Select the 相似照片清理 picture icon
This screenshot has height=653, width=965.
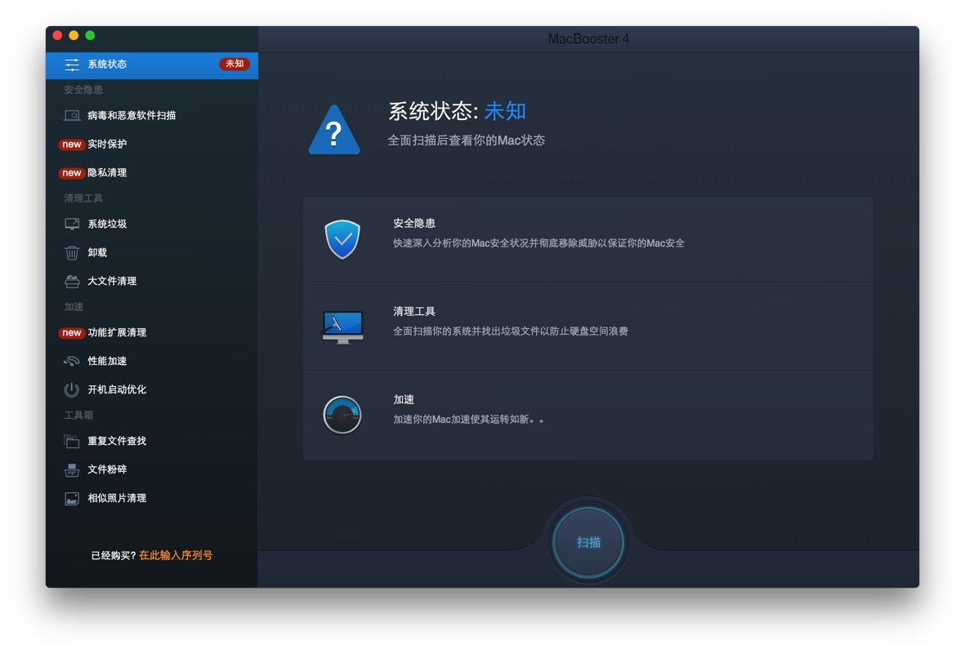[72, 499]
